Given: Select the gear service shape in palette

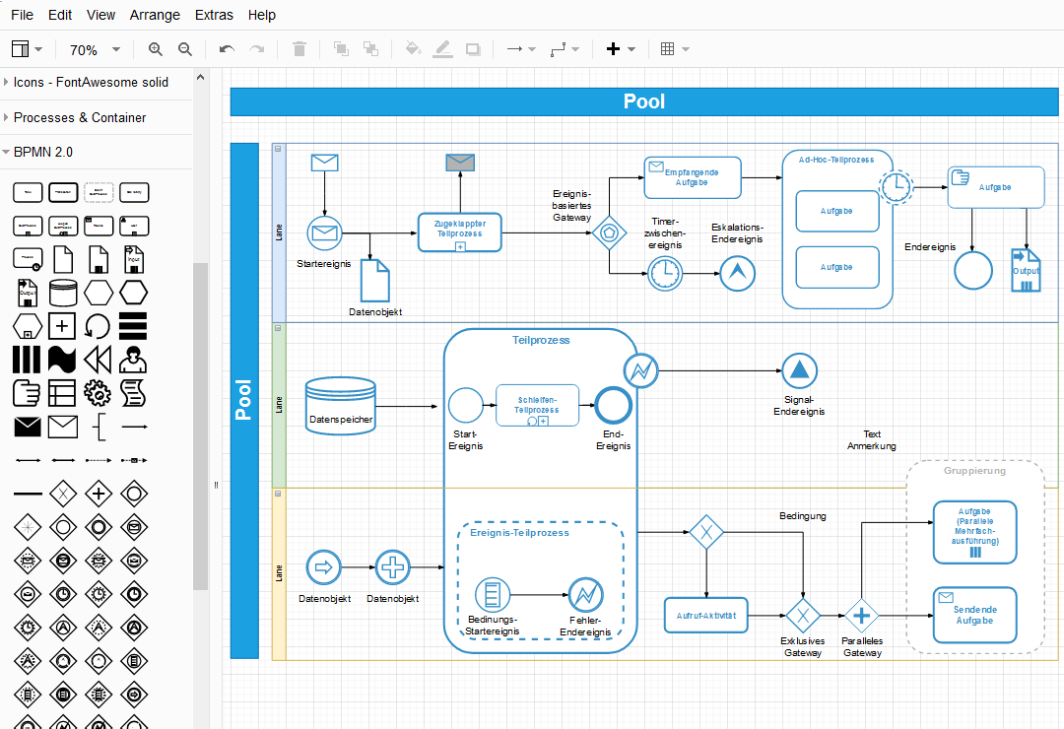Looking at the screenshot, I should tap(98, 393).
